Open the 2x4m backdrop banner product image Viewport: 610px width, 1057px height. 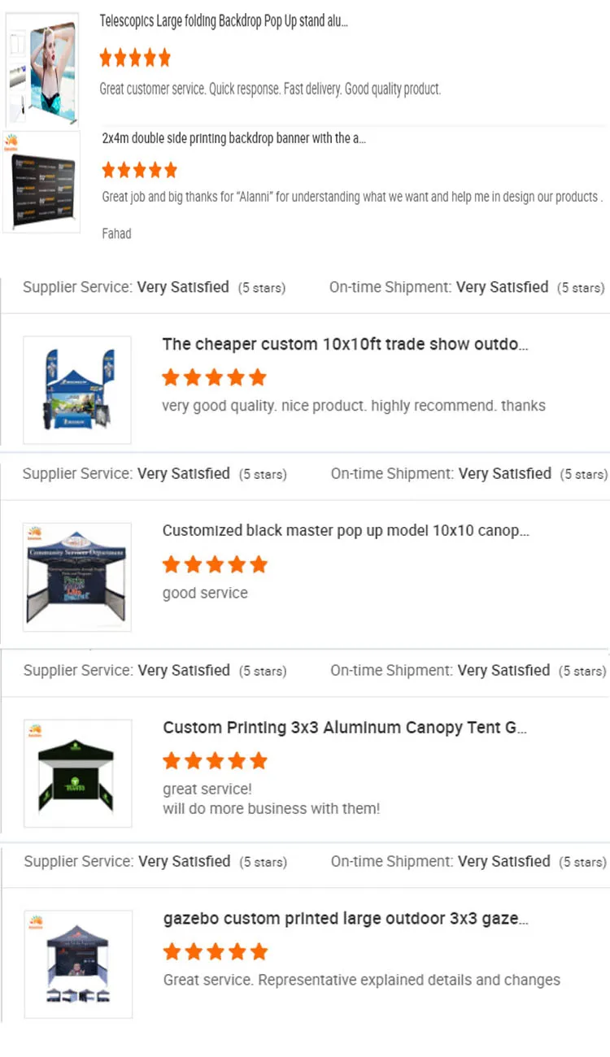pos(42,182)
